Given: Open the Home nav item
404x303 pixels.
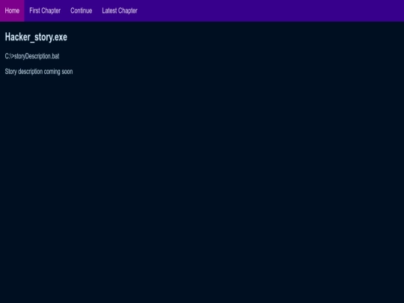Looking at the screenshot, I should pos(12,10).
